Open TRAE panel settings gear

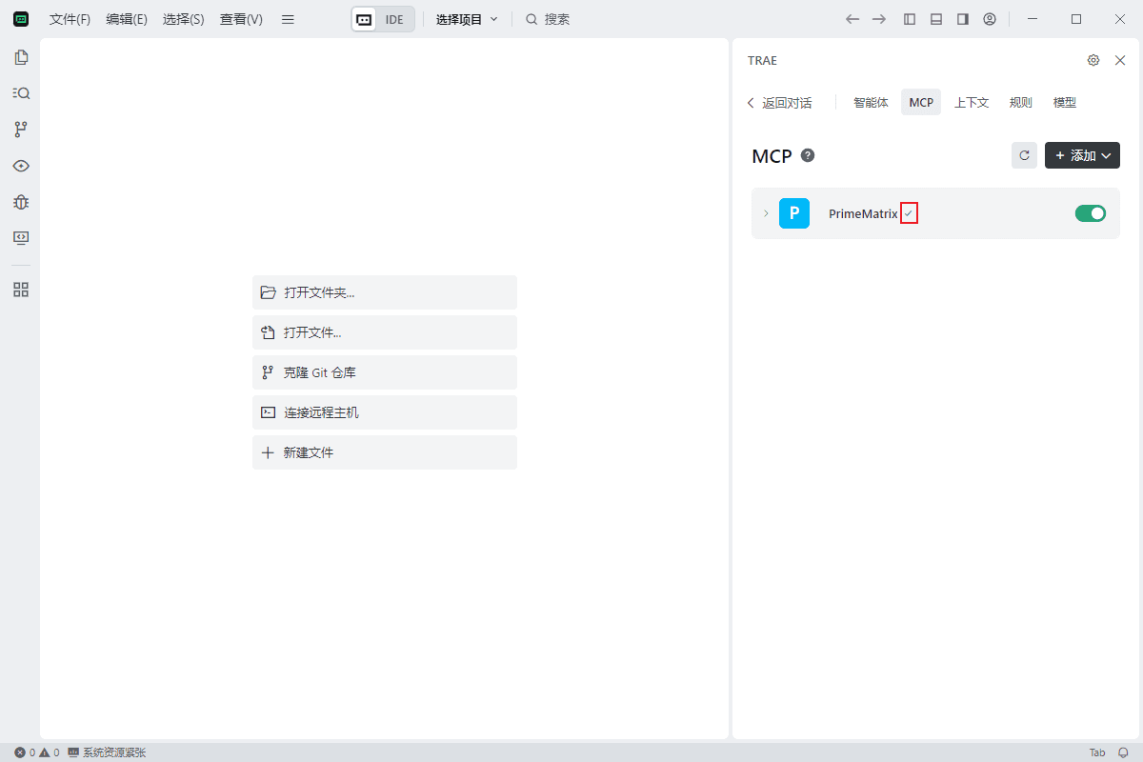(1093, 60)
